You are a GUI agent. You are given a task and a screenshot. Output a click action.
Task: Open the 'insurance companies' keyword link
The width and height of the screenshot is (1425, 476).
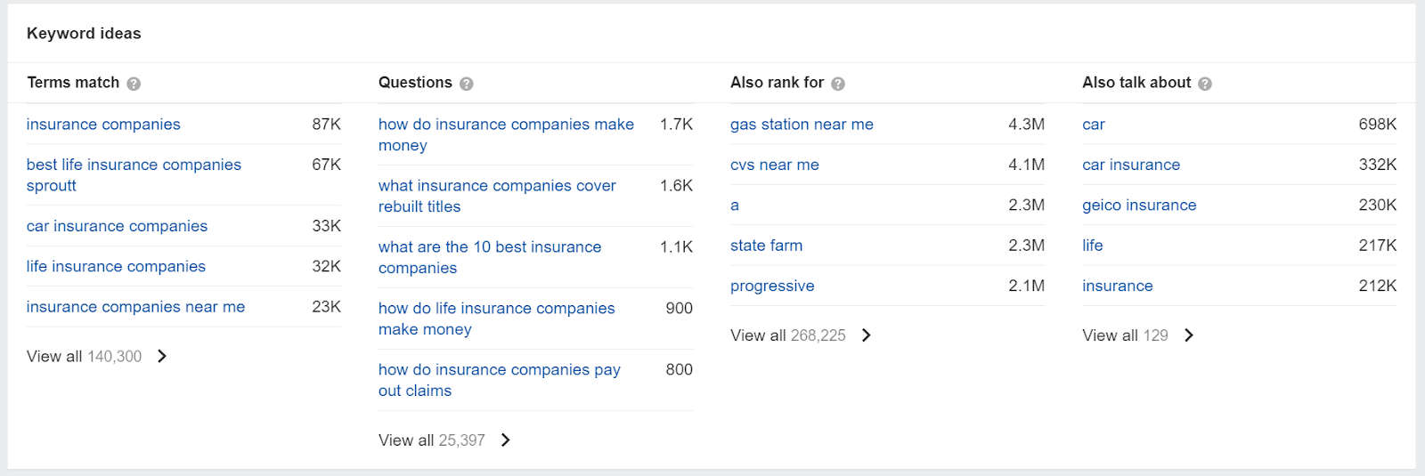(103, 125)
